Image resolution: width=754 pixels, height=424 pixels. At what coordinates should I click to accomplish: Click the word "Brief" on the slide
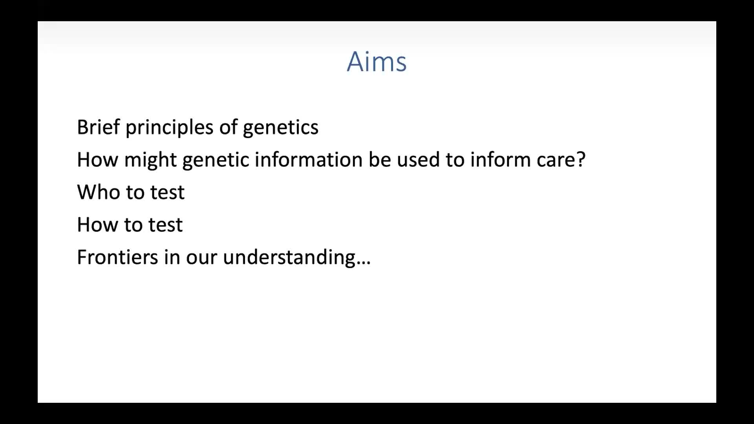[98, 127]
